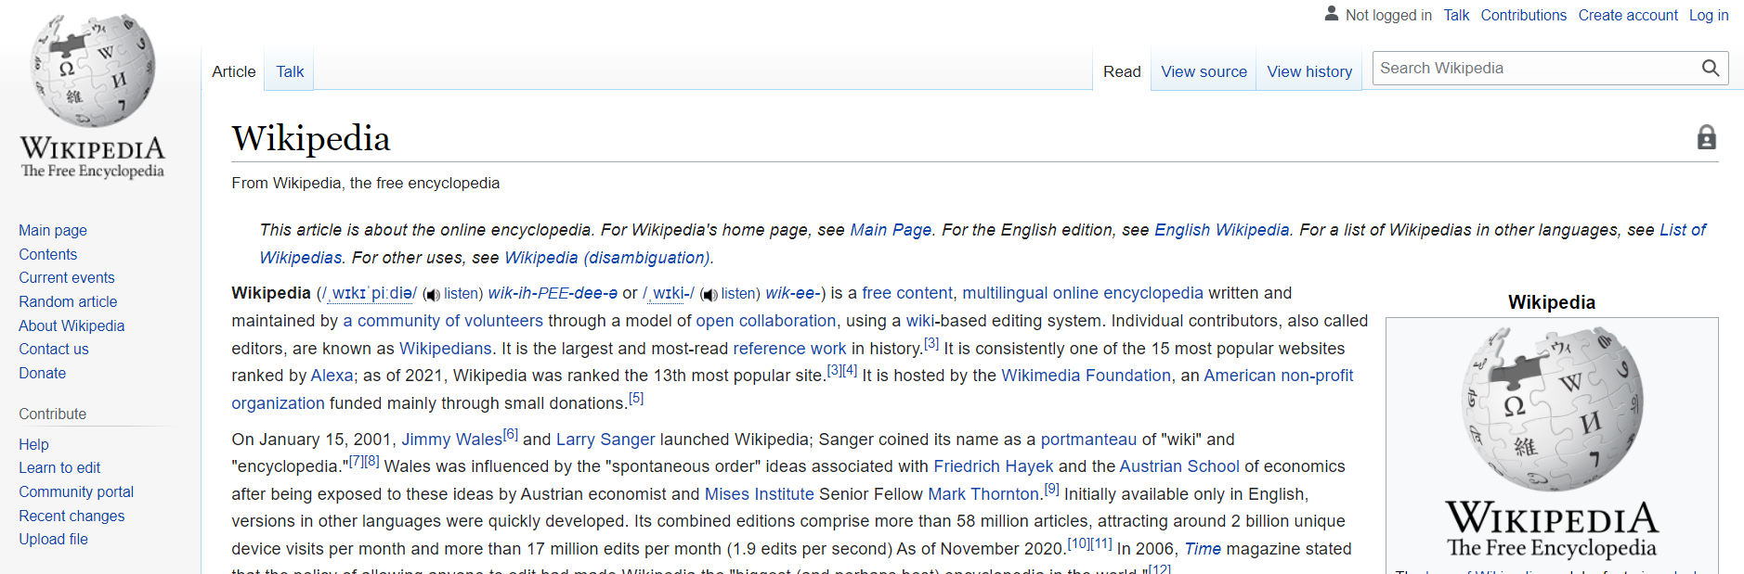Screen dimensions: 1744x574
Task: Click the user silhouette icon beside Not logged in
Action: pos(1332,14)
